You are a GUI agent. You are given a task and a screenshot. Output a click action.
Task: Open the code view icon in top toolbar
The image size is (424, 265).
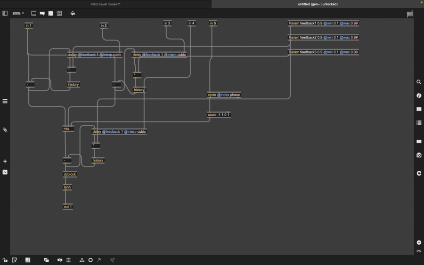pos(59,13)
